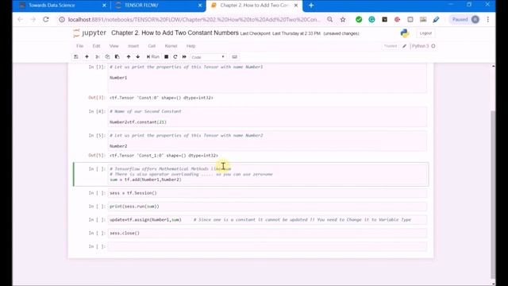Click the tf.add(Number1,Number2) code cell
508x286 pixels.
[267, 175]
